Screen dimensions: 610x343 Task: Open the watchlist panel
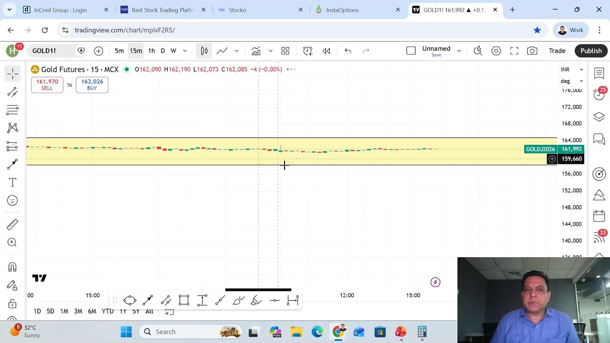click(599, 73)
